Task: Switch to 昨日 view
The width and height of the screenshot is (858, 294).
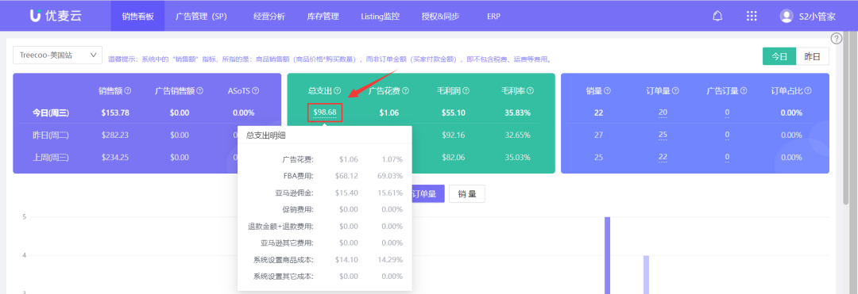Action: pyautogui.click(x=813, y=56)
